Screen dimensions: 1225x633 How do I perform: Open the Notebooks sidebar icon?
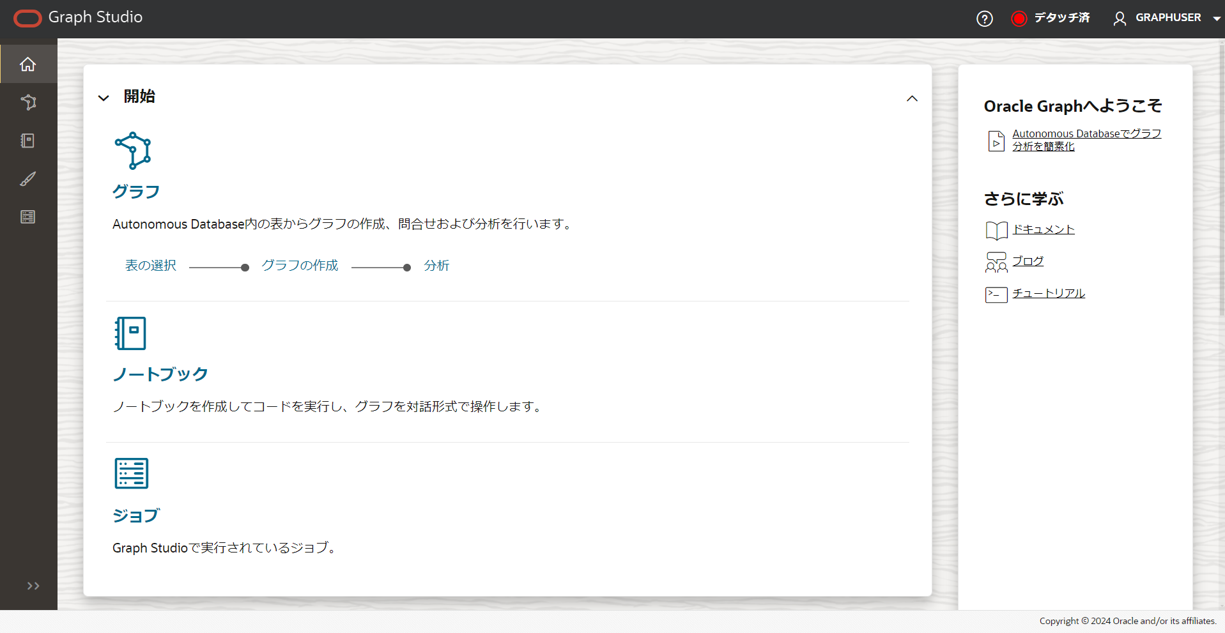[28, 141]
